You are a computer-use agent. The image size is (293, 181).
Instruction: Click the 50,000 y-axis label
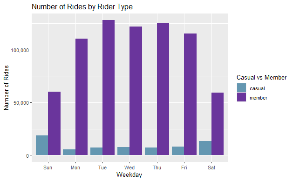coord(21,103)
